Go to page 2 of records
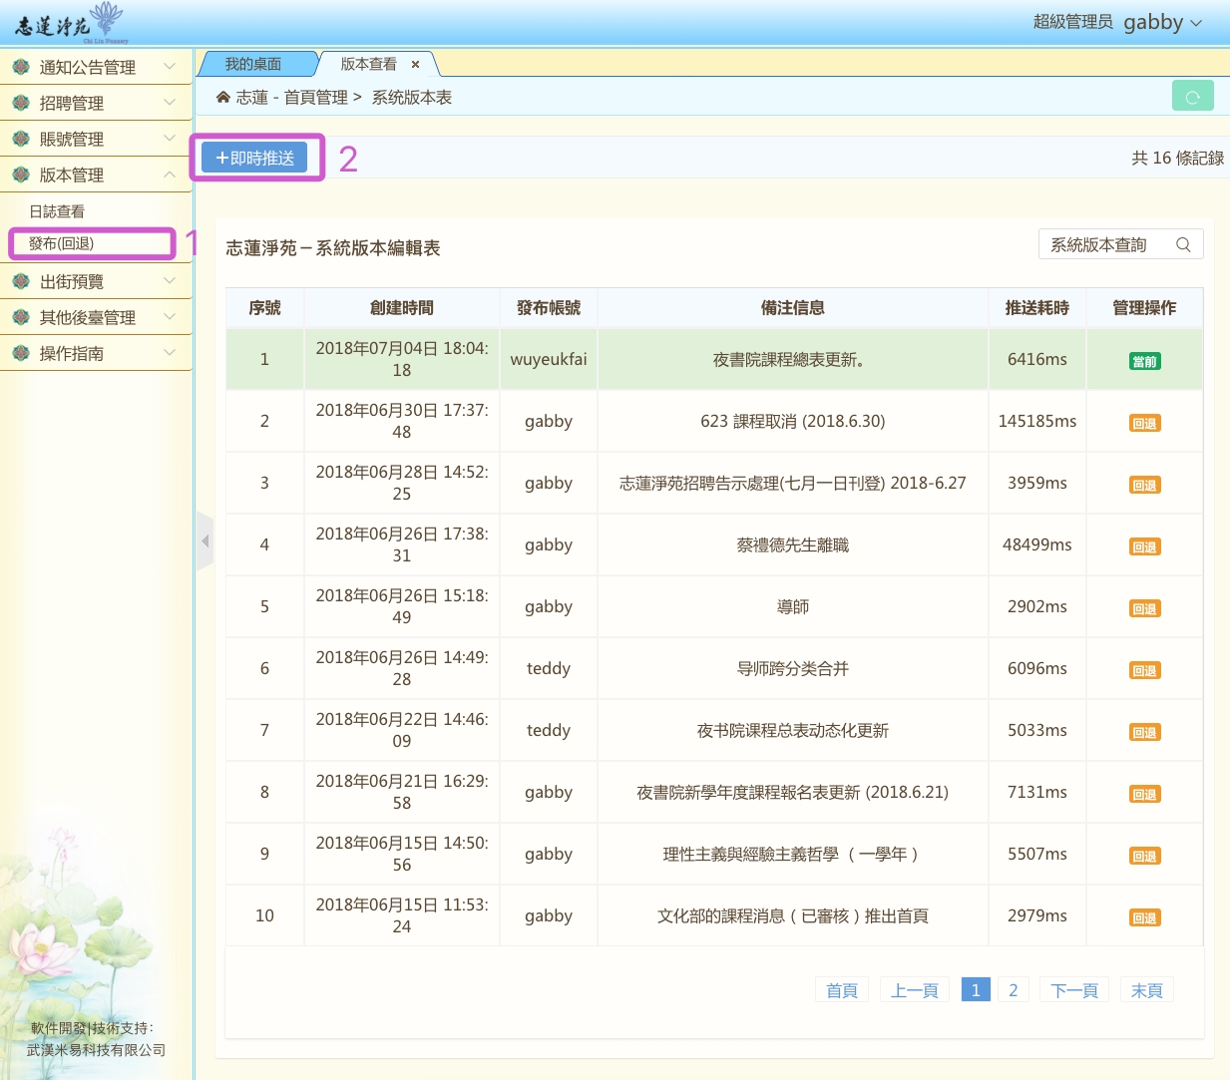This screenshot has width=1230, height=1080. click(x=1013, y=989)
